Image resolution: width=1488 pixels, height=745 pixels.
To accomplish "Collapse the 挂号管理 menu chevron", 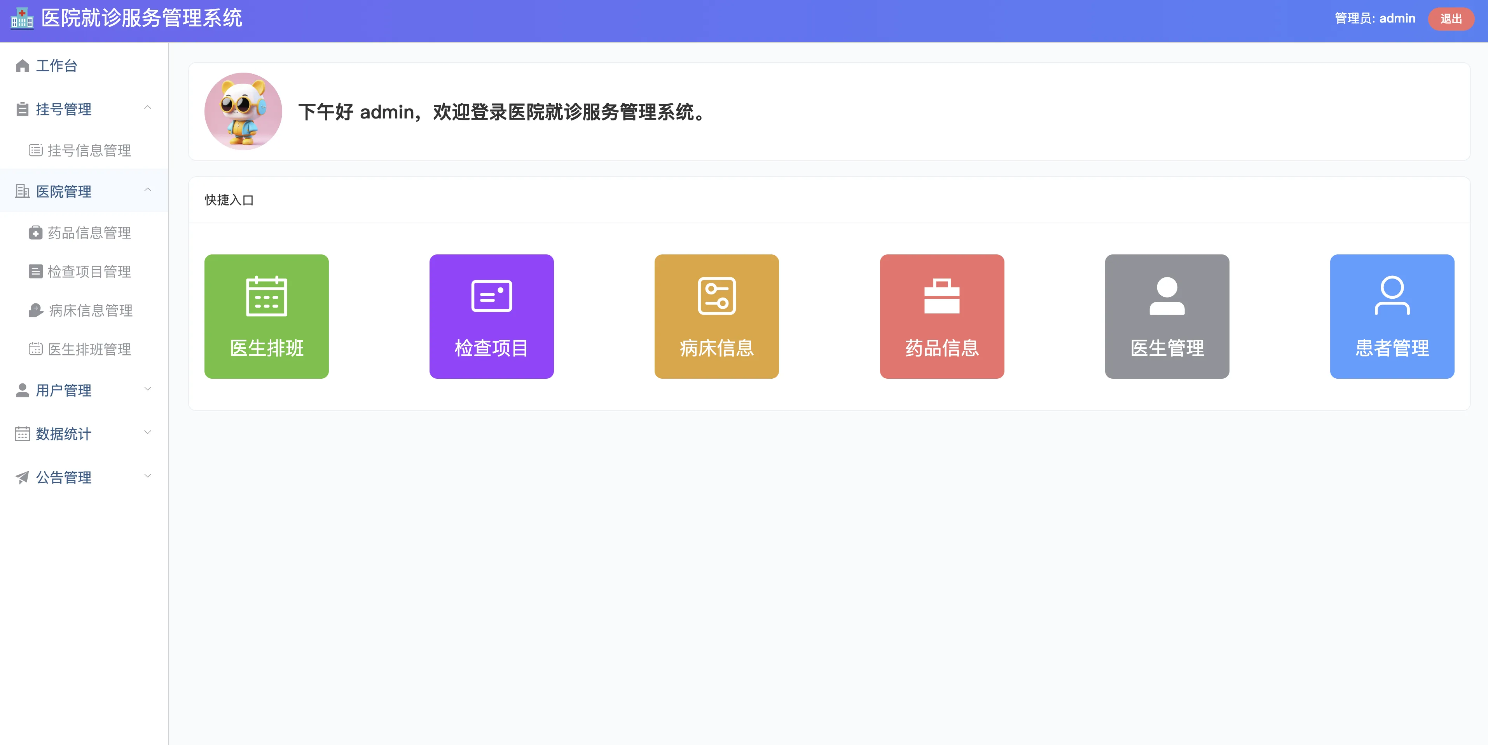I will pos(148,108).
